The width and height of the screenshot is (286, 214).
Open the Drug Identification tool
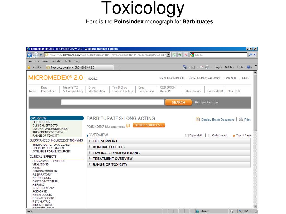(x=97, y=89)
